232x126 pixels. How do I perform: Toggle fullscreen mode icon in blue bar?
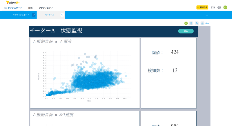pyautogui.click(x=207, y=15)
